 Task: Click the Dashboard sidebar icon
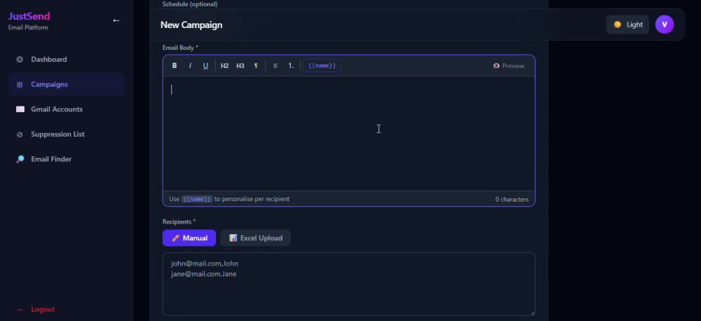(x=20, y=60)
